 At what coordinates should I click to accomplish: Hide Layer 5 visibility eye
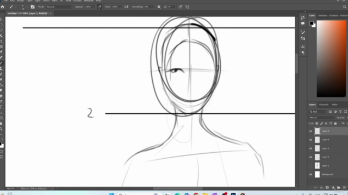point(310,131)
